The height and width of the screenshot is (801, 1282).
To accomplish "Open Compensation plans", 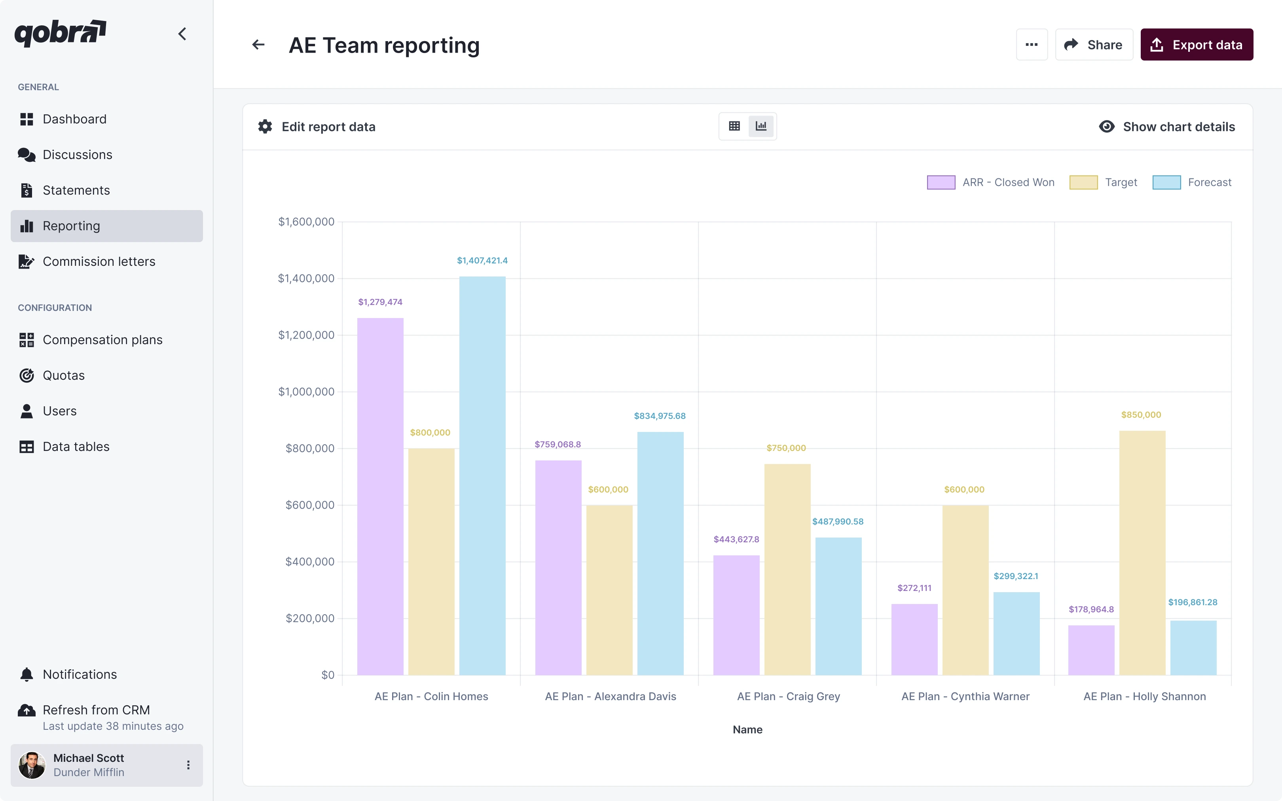I will [106, 340].
